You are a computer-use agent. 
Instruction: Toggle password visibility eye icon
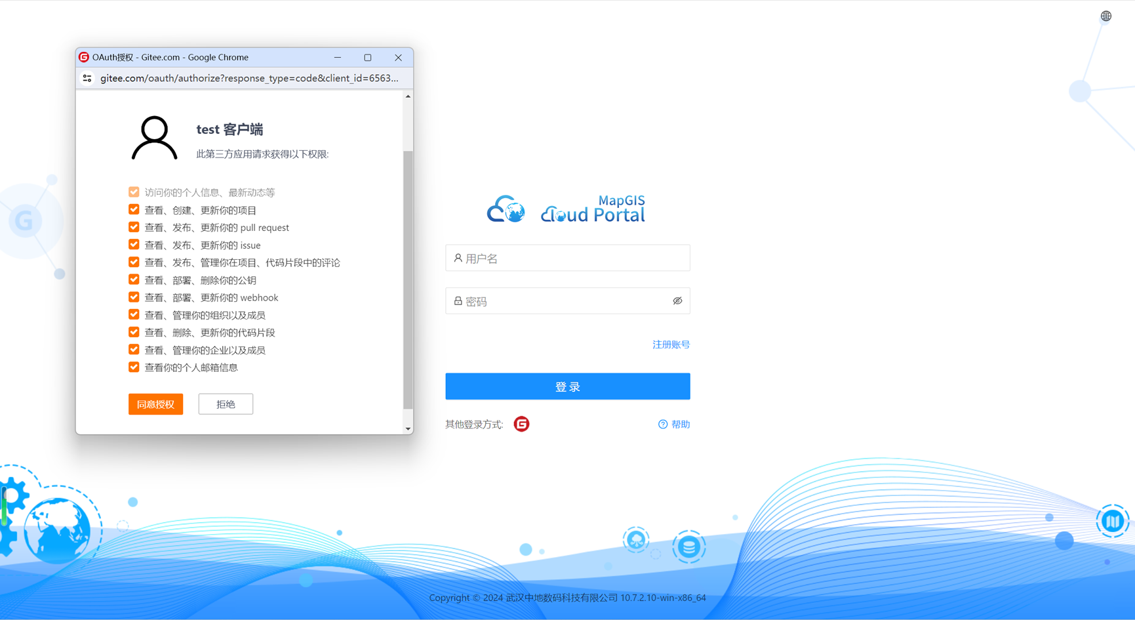677,301
